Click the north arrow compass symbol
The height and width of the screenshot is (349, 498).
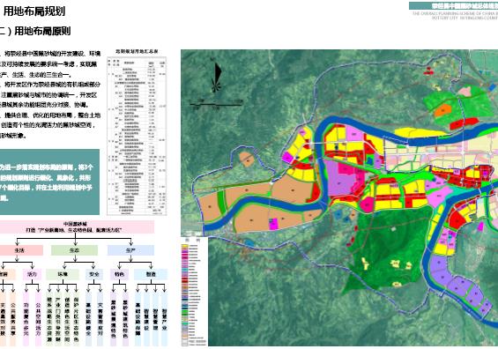(x=217, y=76)
